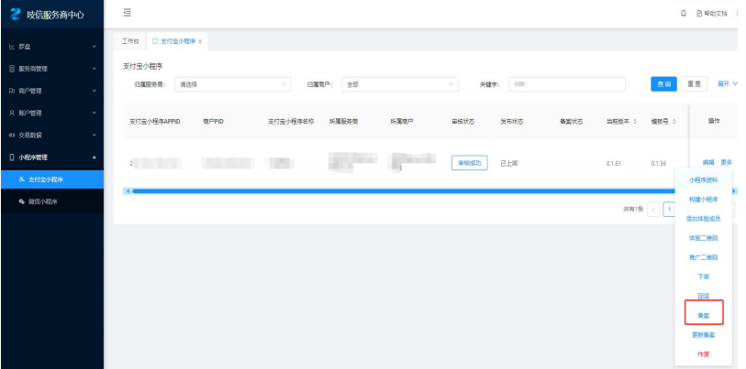Expand more filters with 展开
This screenshot has width=746, height=369.
coord(728,84)
